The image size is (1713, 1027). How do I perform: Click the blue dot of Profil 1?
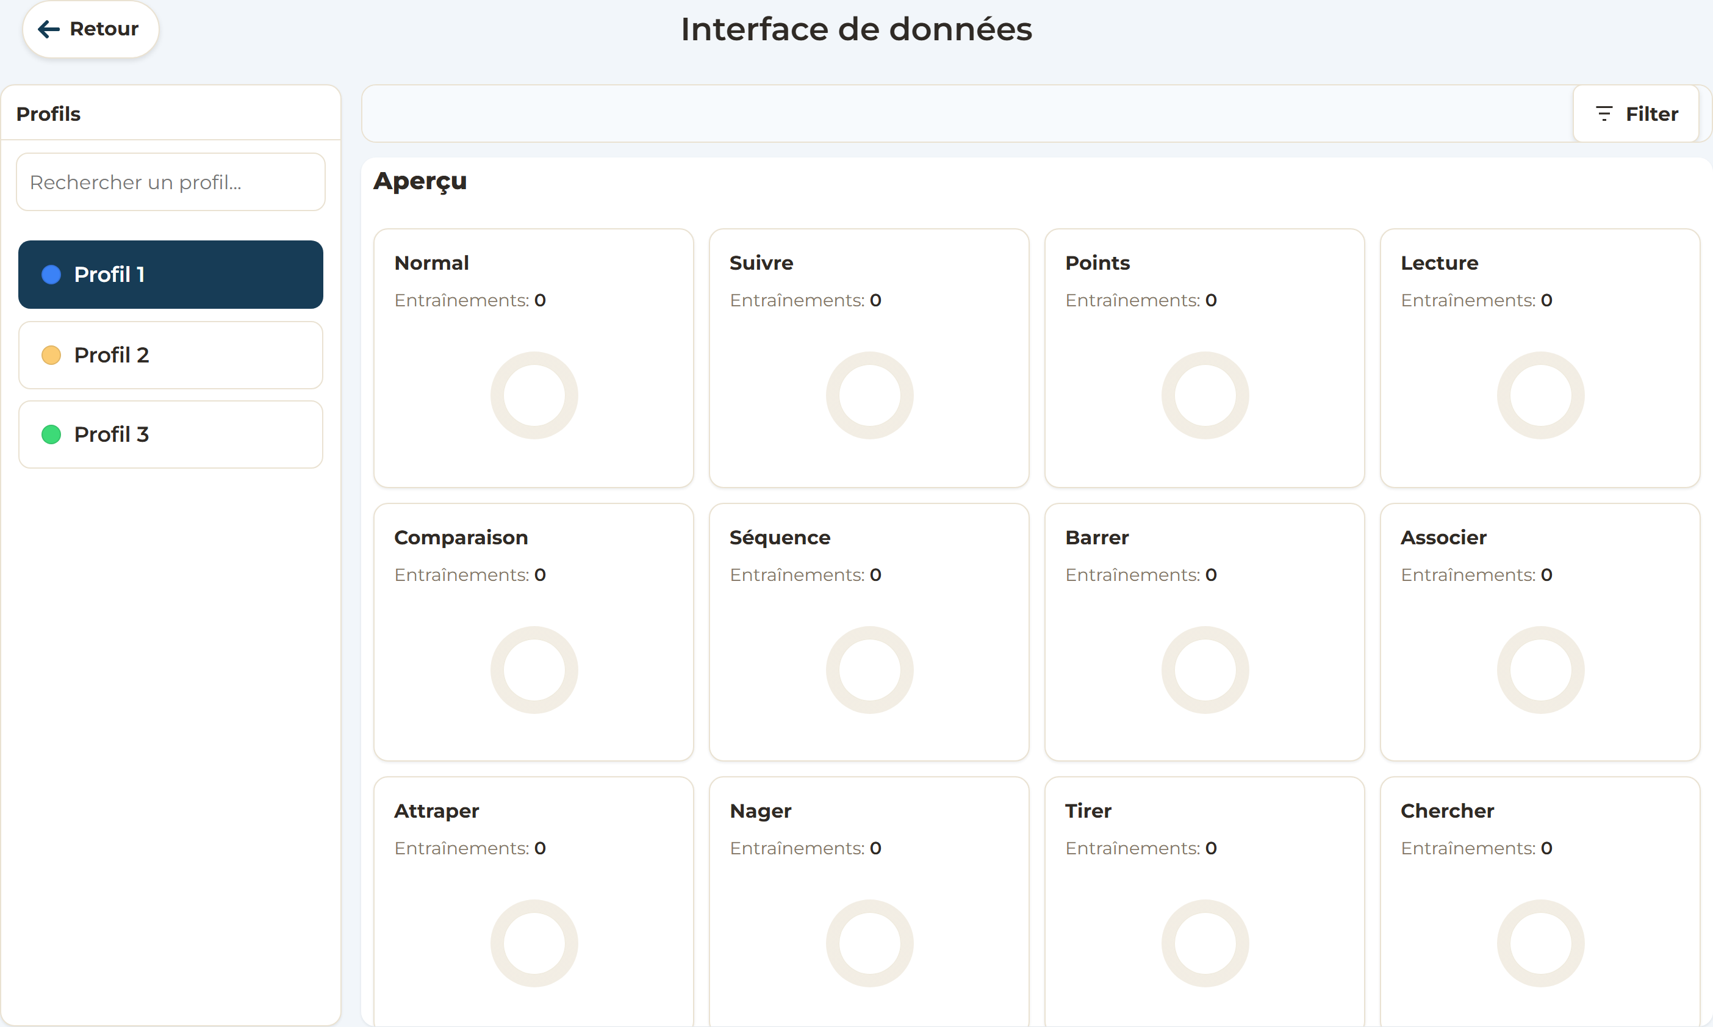(51, 275)
